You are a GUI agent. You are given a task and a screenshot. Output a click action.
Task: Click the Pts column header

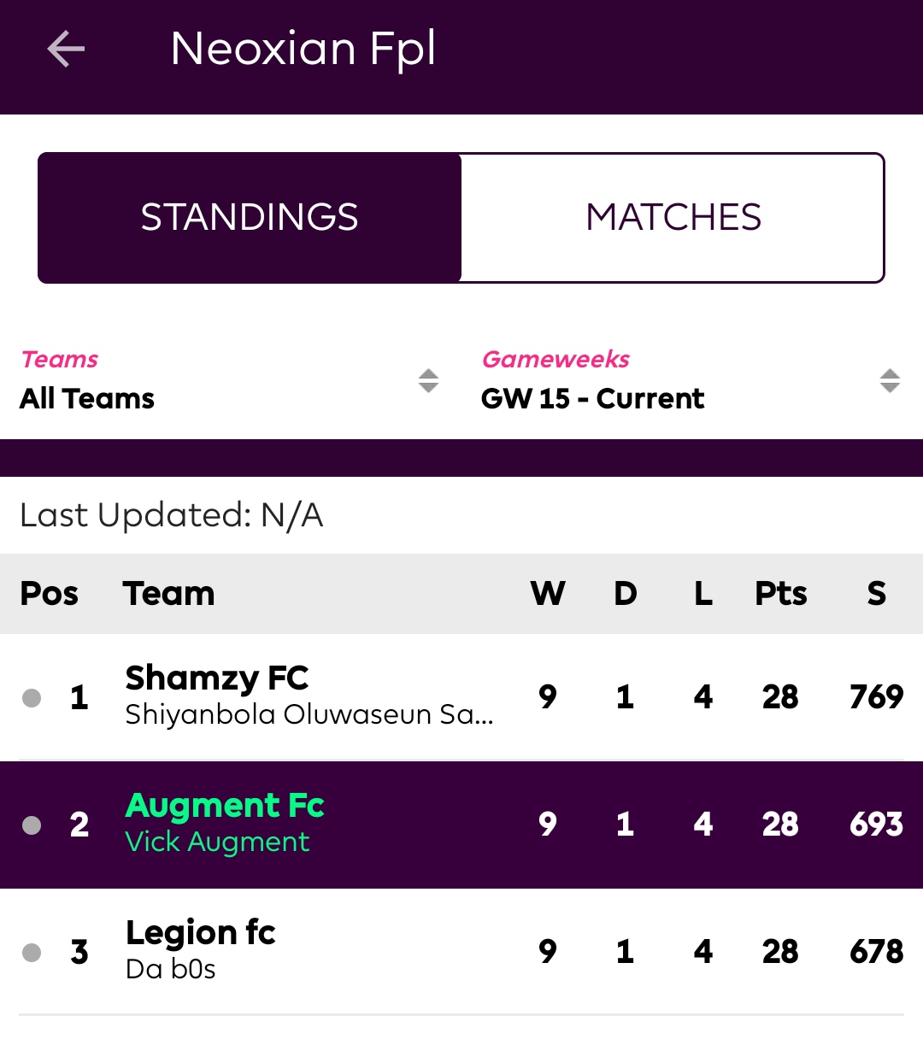click(x=780, y=594)
